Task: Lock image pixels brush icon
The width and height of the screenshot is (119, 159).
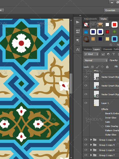Action: click(x=97, y=67)
